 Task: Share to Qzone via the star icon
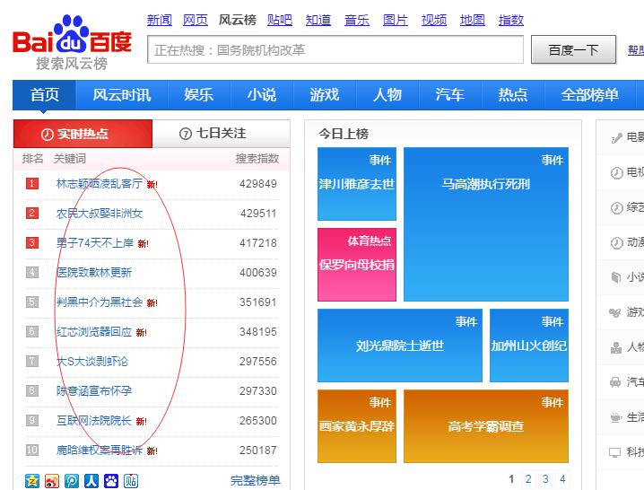tap(32, 480)
